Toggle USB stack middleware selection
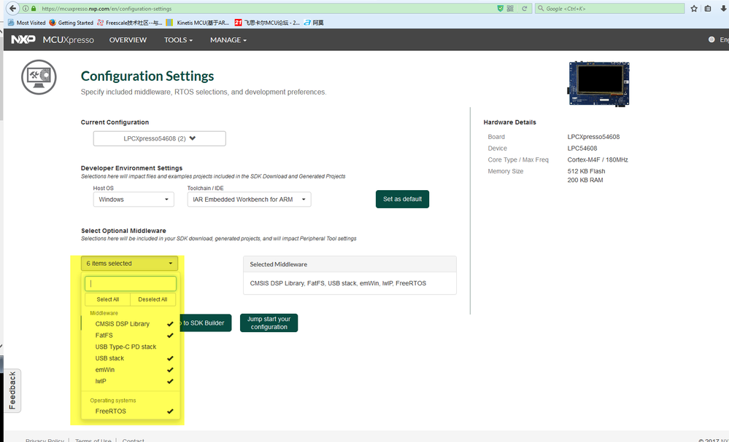Screen dimensions: 729x442 [x=130, y=358]
